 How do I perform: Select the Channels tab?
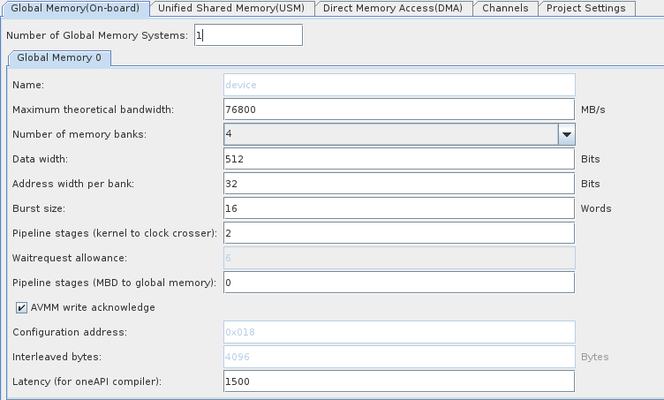(506, 8)
